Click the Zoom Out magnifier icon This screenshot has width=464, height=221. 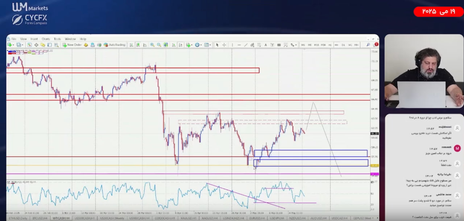(x=159, y=45)
